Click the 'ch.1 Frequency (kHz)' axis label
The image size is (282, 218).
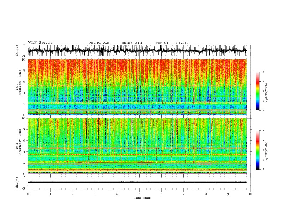(19, 83)
